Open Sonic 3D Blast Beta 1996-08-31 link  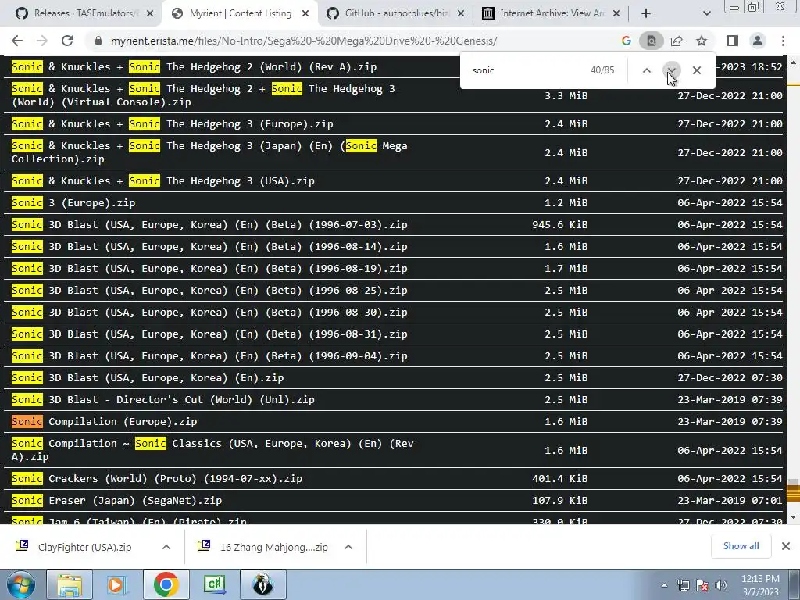[x=209, y=334]
